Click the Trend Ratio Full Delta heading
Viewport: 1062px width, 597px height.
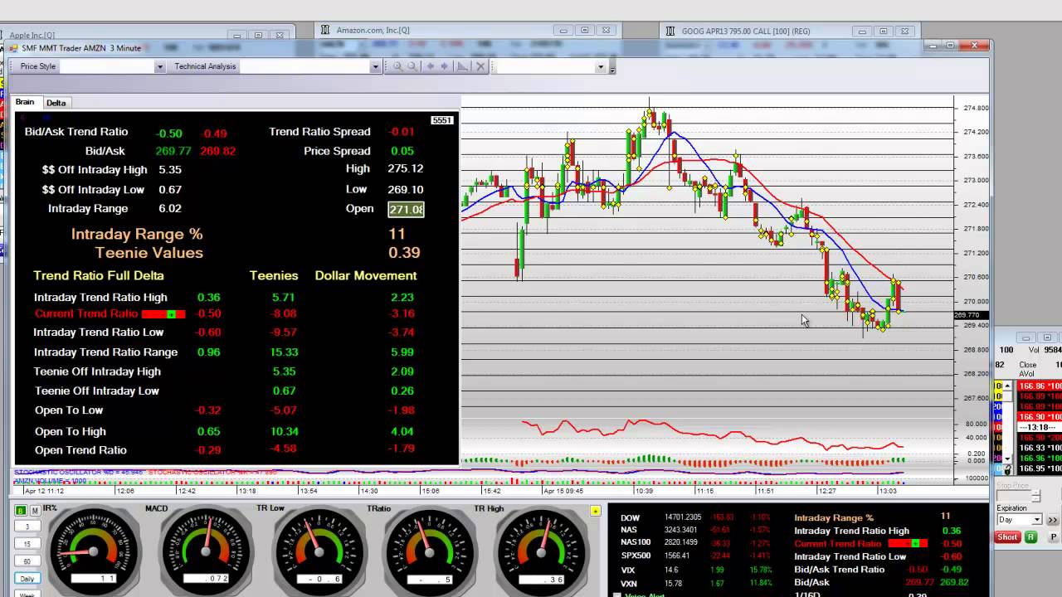click(99, 275)
